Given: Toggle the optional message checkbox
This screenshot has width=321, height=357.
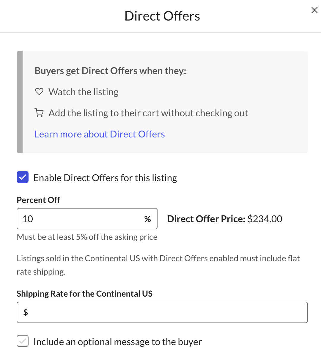Looking at the screenshot, I should tap(23, 341).
